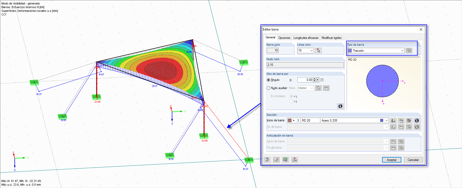Click red tension member near blue arrow
The width and height of the screenshot is (462, 188).
(x=226, y=130)
